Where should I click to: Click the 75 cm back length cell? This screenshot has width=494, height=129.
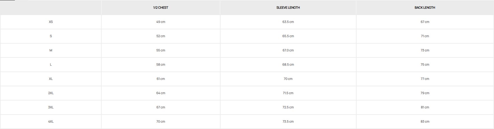point(425,64)
